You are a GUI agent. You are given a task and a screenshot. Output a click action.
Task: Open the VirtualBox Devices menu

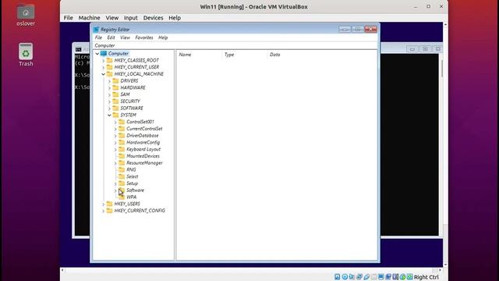point(153,18)
